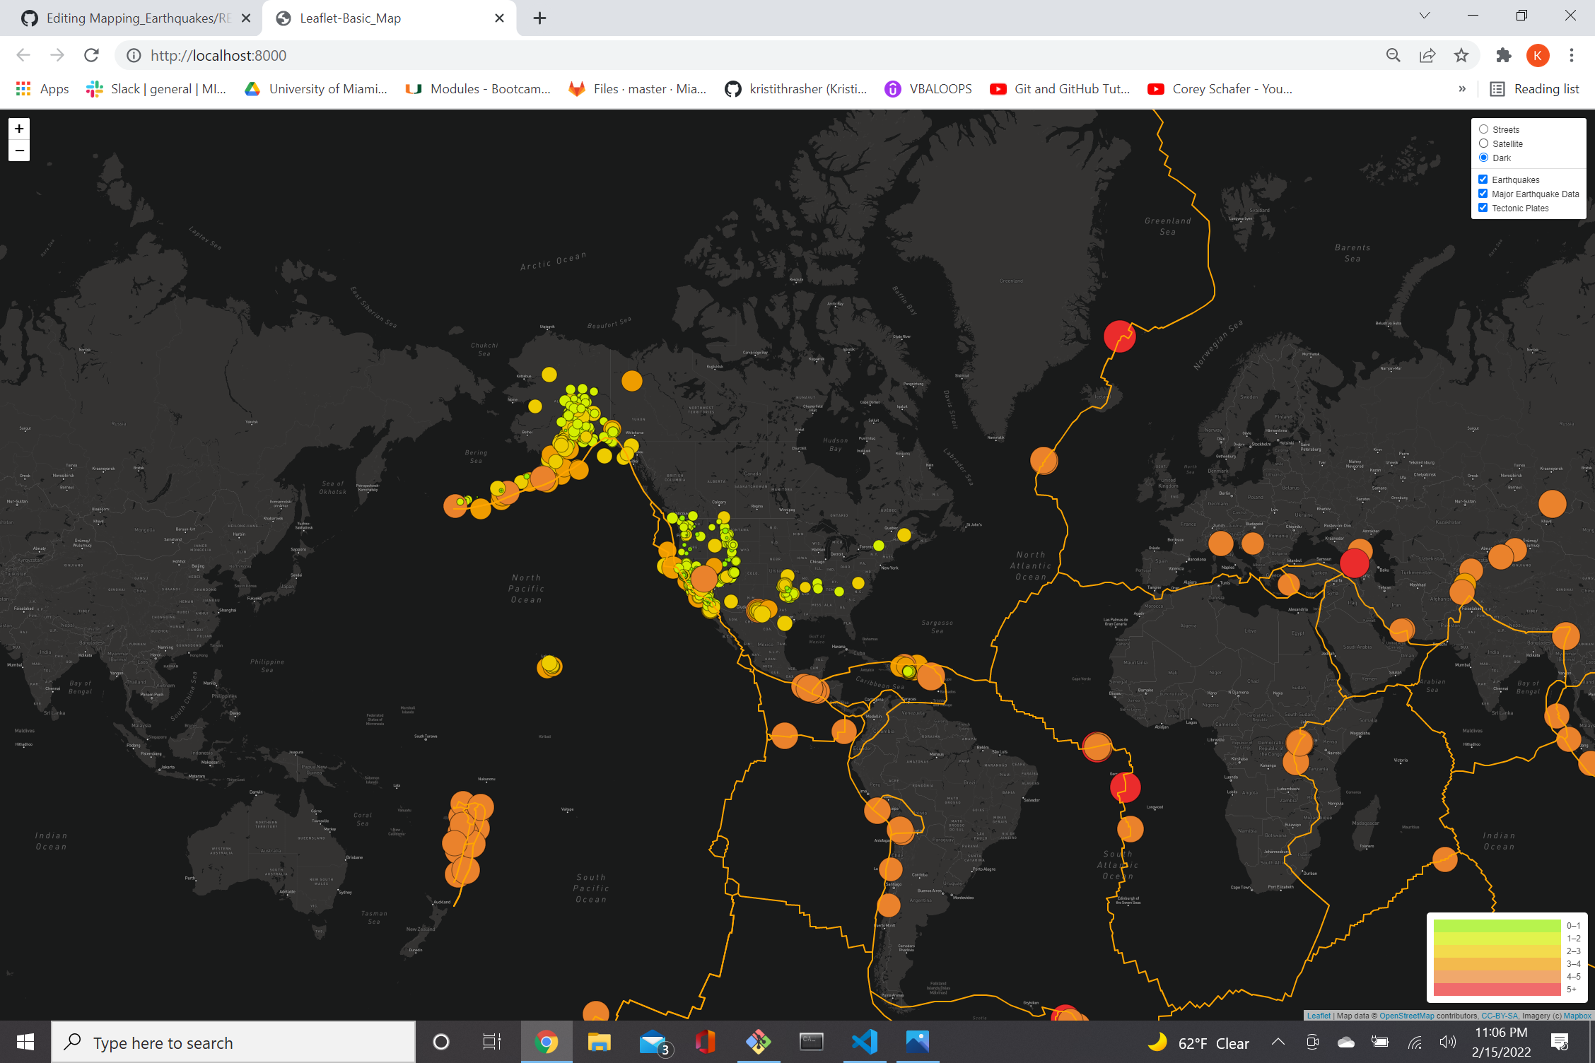Zoom out using the map's minus control
Screen dimensions: 1595x1063
coord(18,151)
